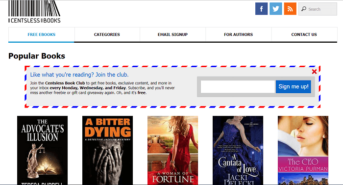The image size is (343, 185).
Task: Open the Categories menu item
Action: coord(107,35)
